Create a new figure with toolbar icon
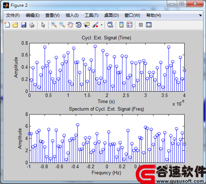 pos(7,25)
